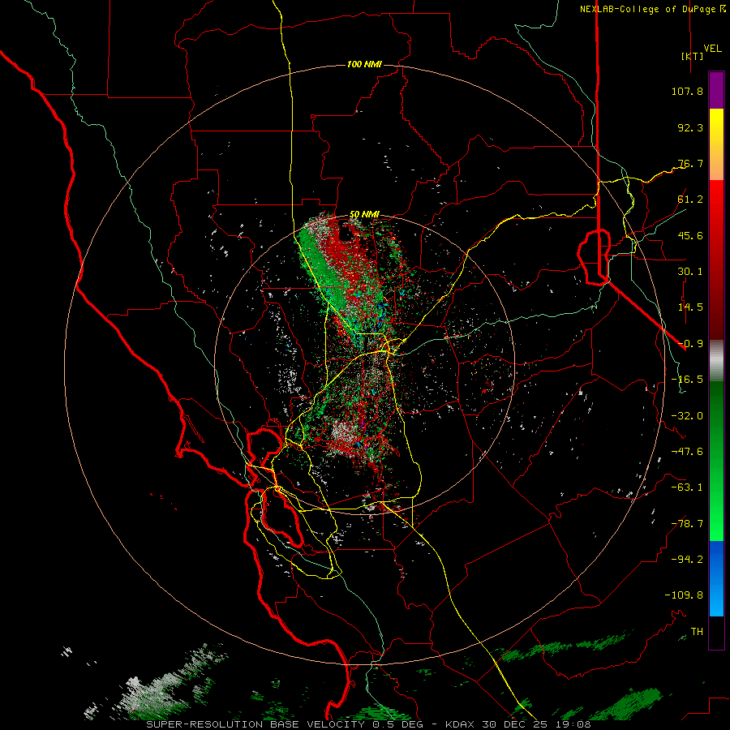Click the VEL legend title
This screenshot has width=730, height=730.
tap(712, 49)
